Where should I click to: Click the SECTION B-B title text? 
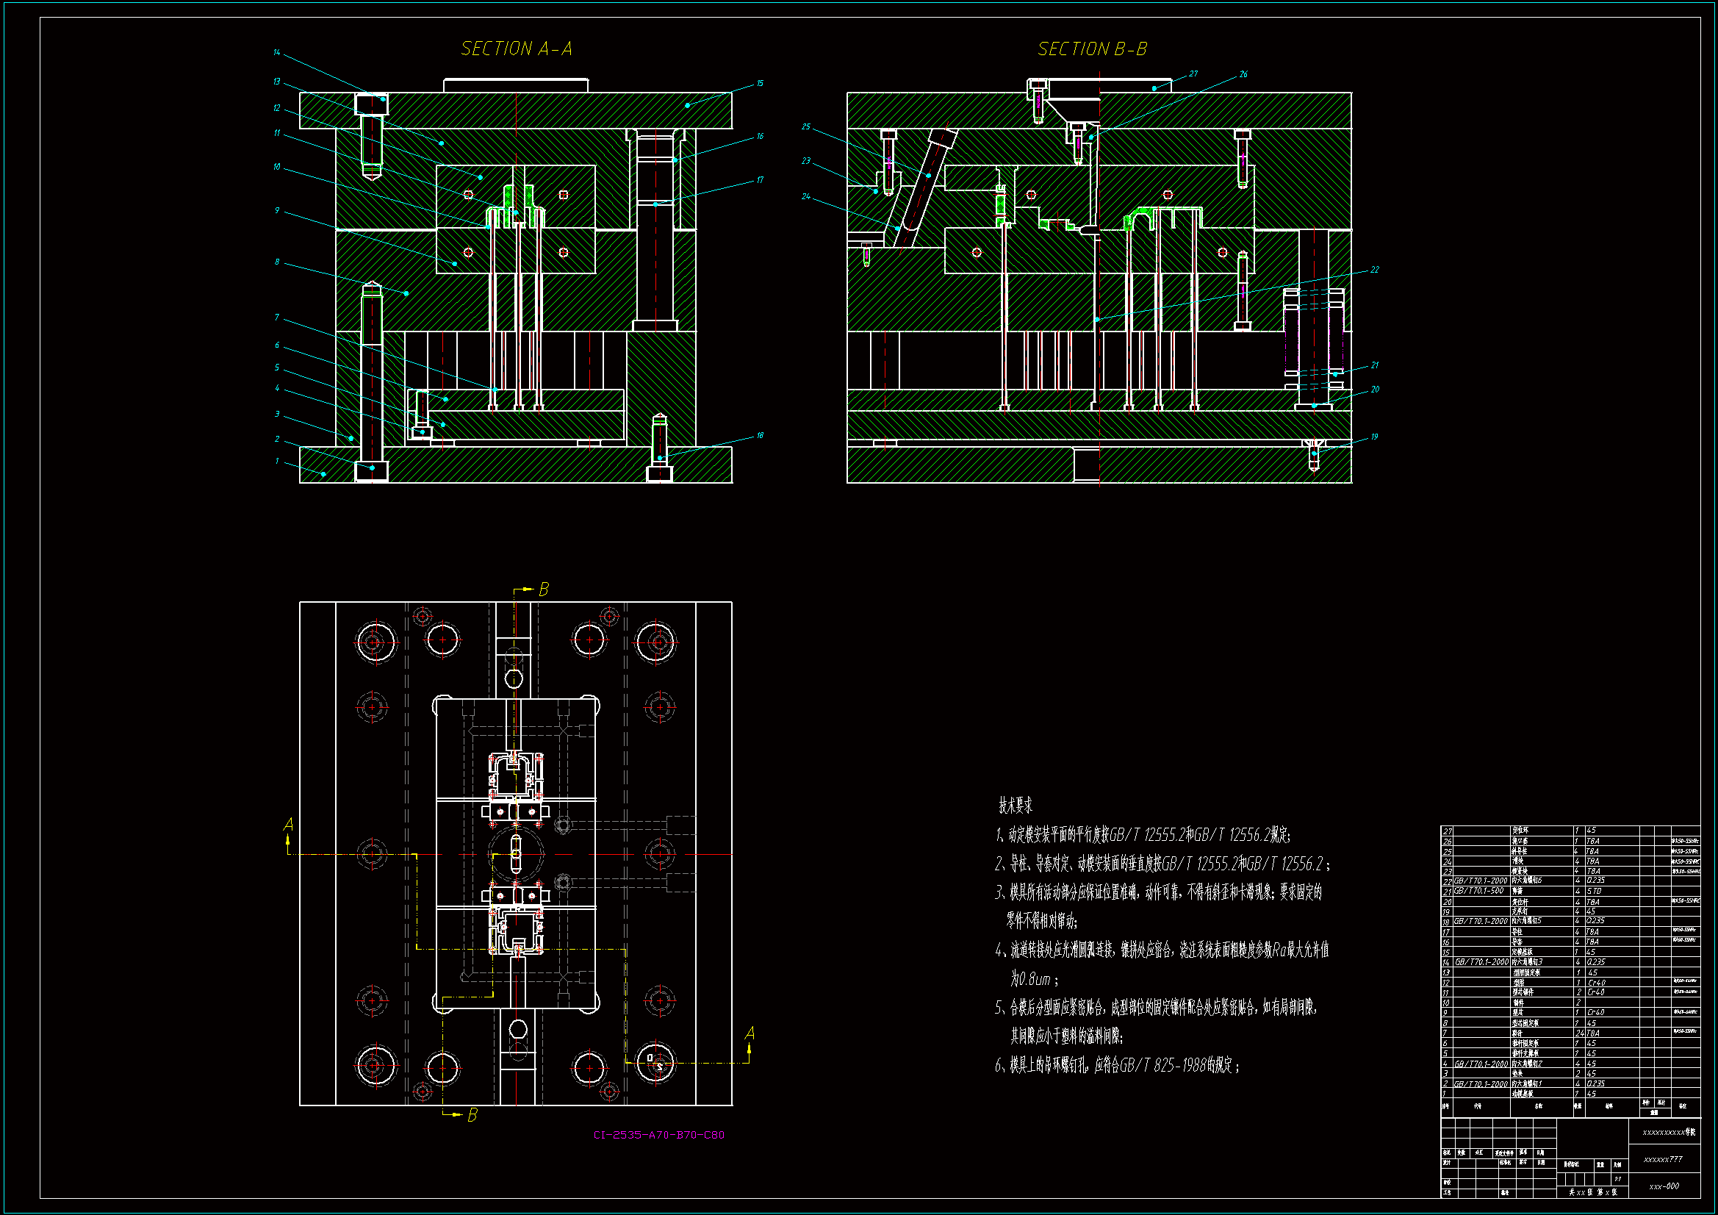point(1092,49)
